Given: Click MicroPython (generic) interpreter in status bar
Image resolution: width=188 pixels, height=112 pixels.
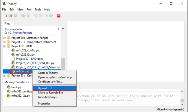Looking at the screenshot, I should (x=170, y=109).
